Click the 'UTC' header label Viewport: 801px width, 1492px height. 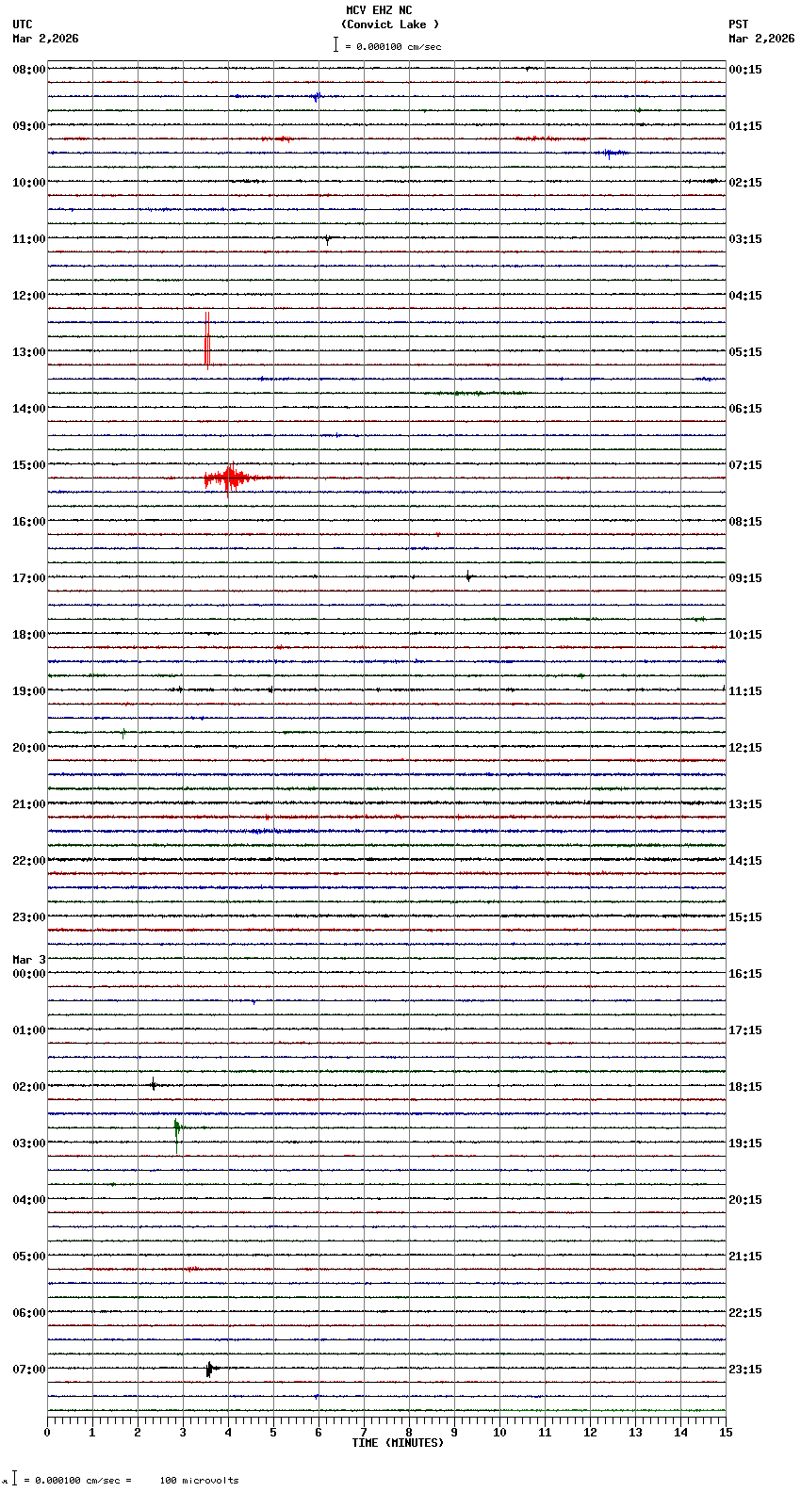point(23,24)
